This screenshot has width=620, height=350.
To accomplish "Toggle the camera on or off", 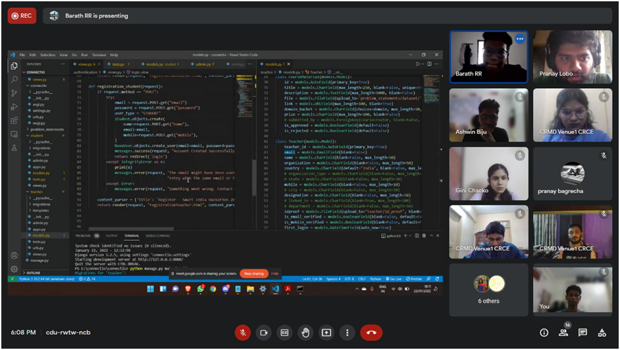I will point(264,333).
